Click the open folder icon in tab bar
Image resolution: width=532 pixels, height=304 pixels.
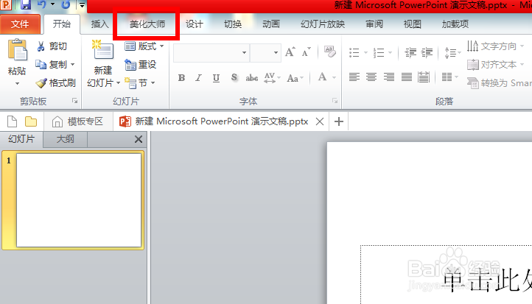click(31, 121)
